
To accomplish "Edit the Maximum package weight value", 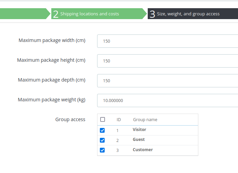I will 168,100.
